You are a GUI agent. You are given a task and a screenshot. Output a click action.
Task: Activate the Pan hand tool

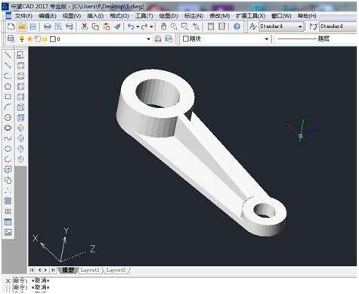pos(163,26)
